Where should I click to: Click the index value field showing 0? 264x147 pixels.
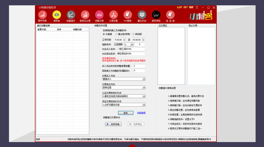tap(140, 44)
